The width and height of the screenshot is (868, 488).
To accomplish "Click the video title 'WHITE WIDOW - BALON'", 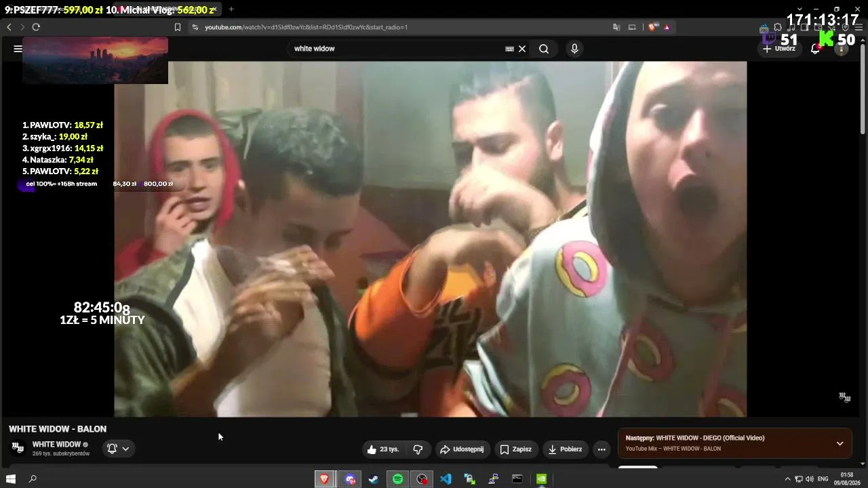I will [58, 429].
